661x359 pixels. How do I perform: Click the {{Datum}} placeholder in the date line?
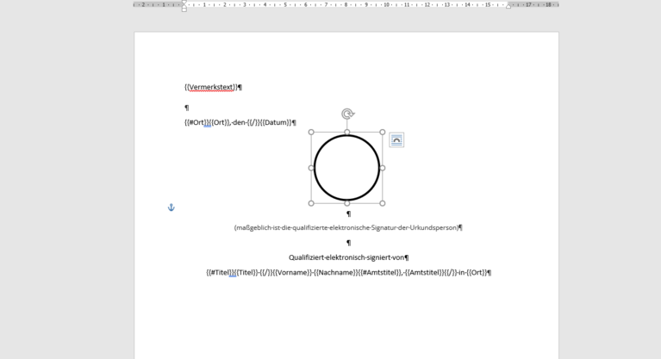click(x=276, y=122)
